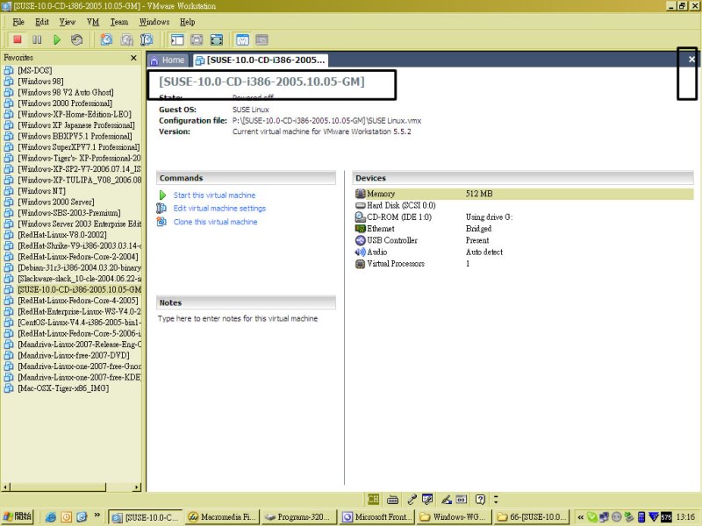Screen dimensions: 702x526
Task: Open the Edit menu
Action: point(42,22)
